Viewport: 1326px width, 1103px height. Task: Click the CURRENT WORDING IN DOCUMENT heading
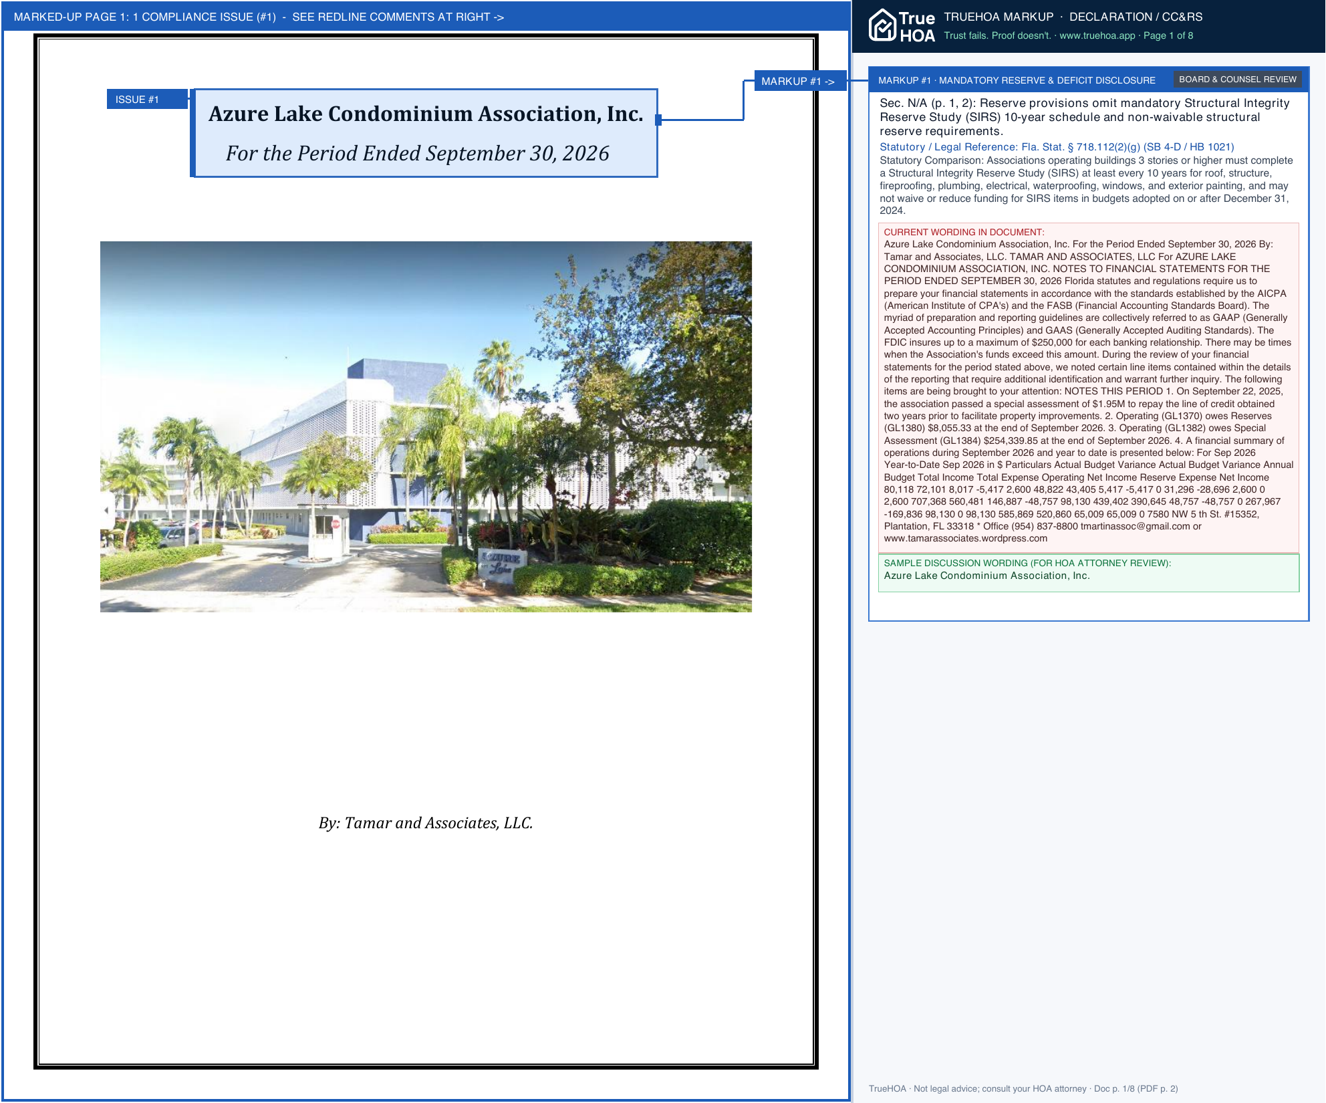coord(964,232)
